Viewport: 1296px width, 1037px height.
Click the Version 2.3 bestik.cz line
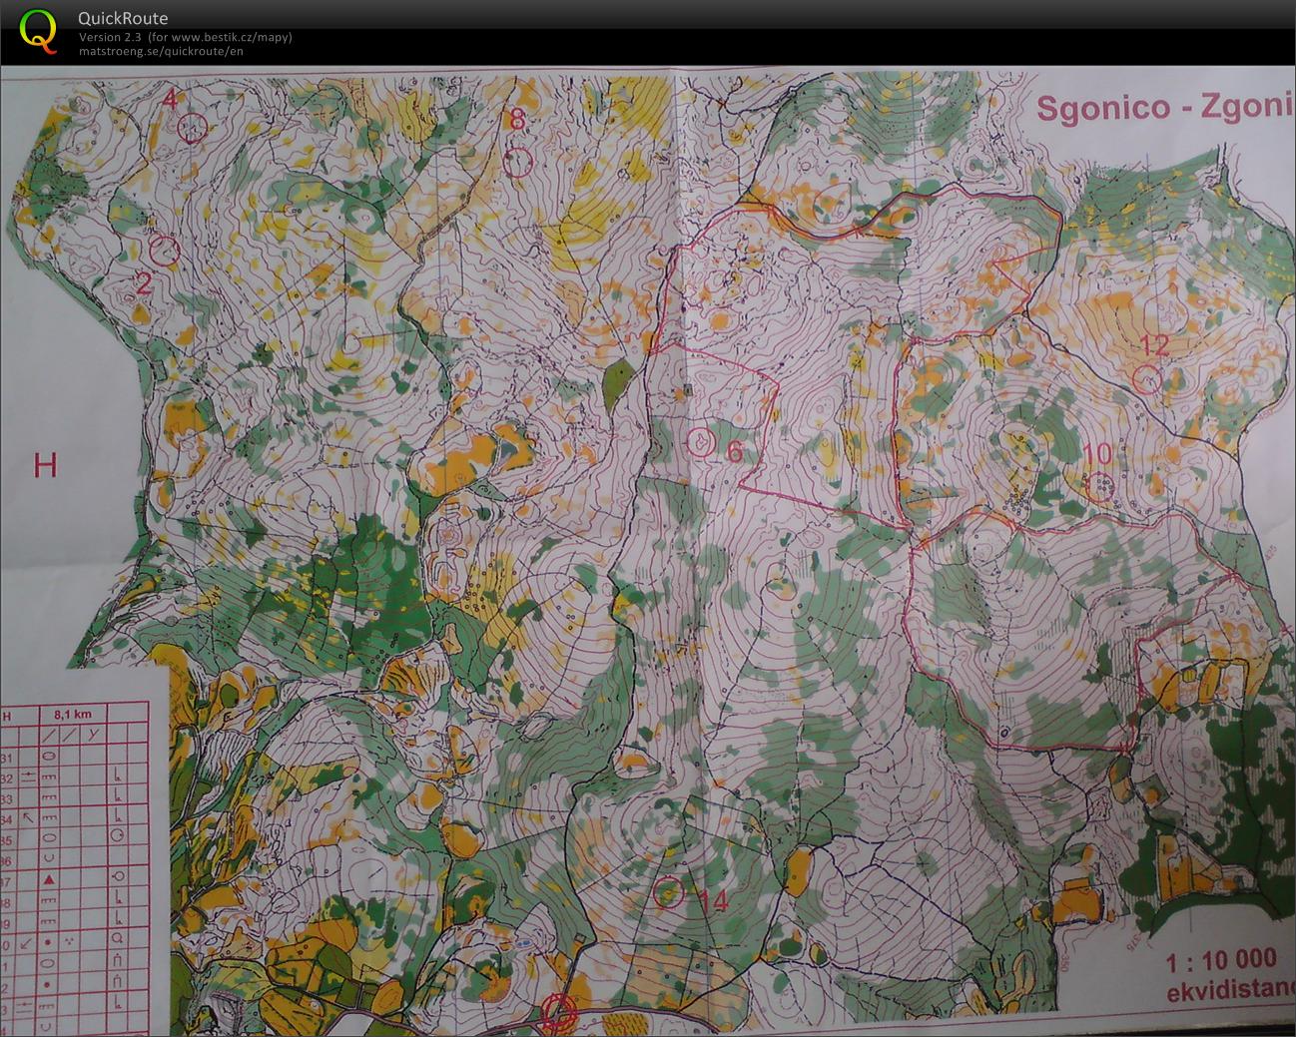186,37
